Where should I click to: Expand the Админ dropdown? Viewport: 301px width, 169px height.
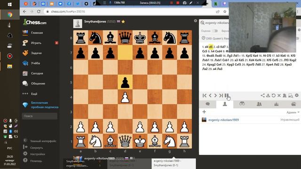293,112
